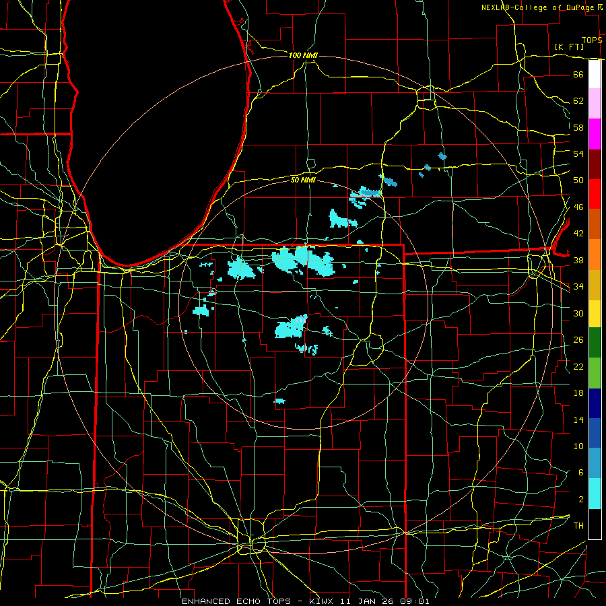606x606 pixels.
Task: Click the "TOPS" legend title
Action: [x=592, y=40]
